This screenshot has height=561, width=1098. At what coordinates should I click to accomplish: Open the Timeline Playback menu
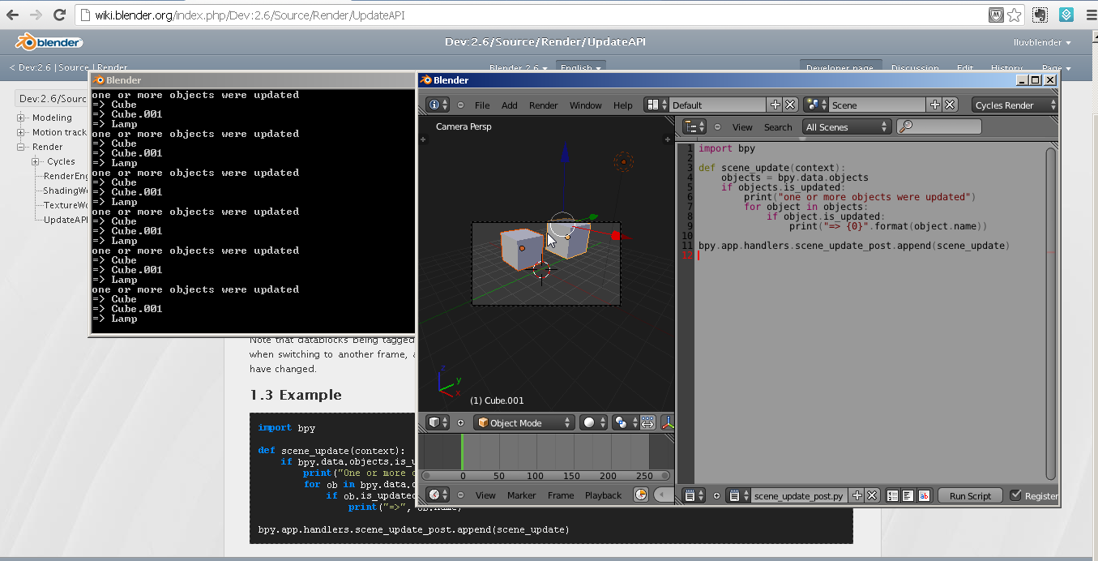[603, 495]
